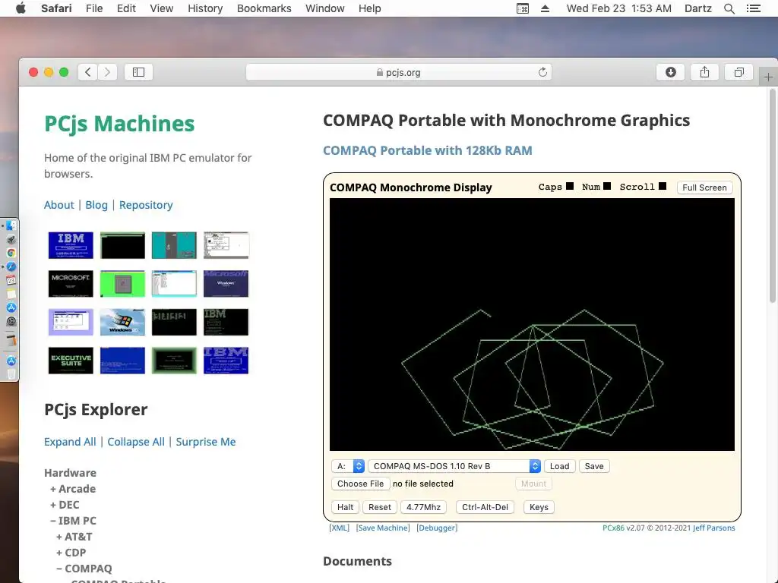Open System Preferences in the Dock
The image size is (778, 583).
(x=11, y=321)
